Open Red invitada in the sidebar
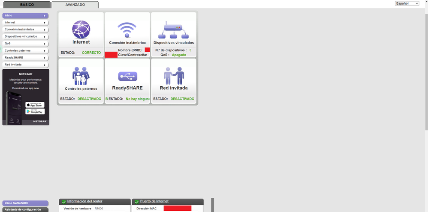The width and height of the screenshot is (428, 212). click(25, 65)
